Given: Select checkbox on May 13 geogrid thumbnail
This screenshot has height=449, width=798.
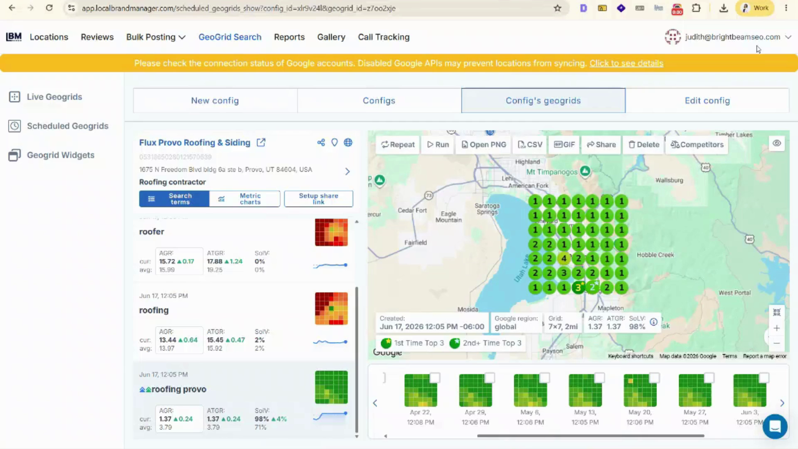Looking at the screenshot, I should [x=599, y=377].
